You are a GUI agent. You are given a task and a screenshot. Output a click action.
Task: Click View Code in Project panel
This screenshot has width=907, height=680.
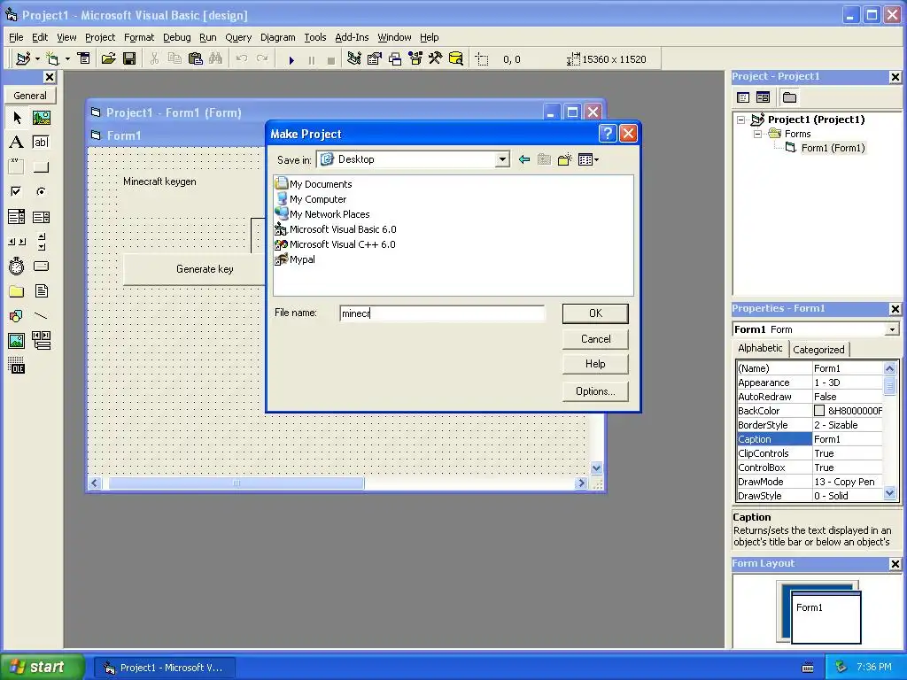[x=743, y=97]
